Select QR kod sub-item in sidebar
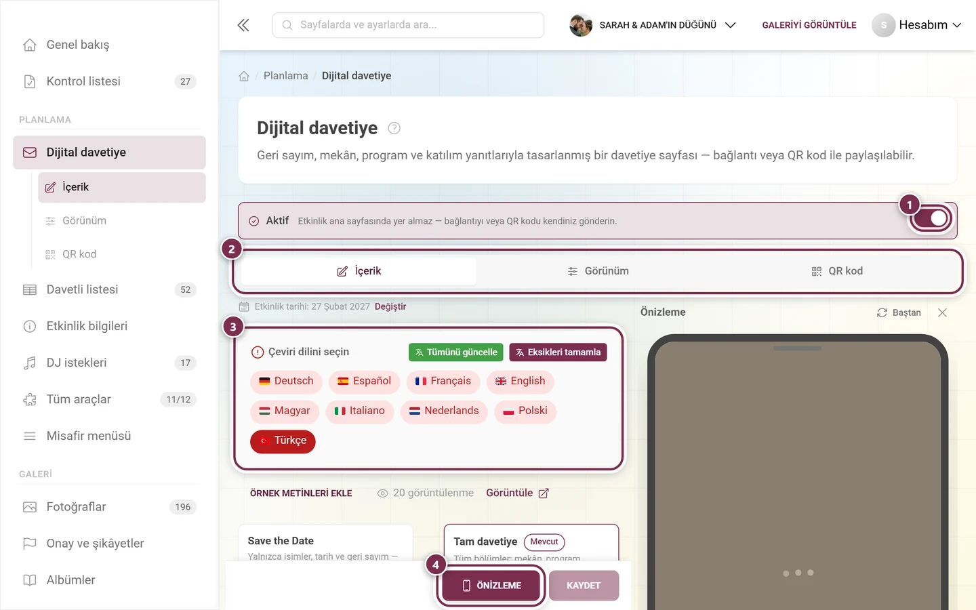This screenshot has height=610, width=976. pos(122,254)
